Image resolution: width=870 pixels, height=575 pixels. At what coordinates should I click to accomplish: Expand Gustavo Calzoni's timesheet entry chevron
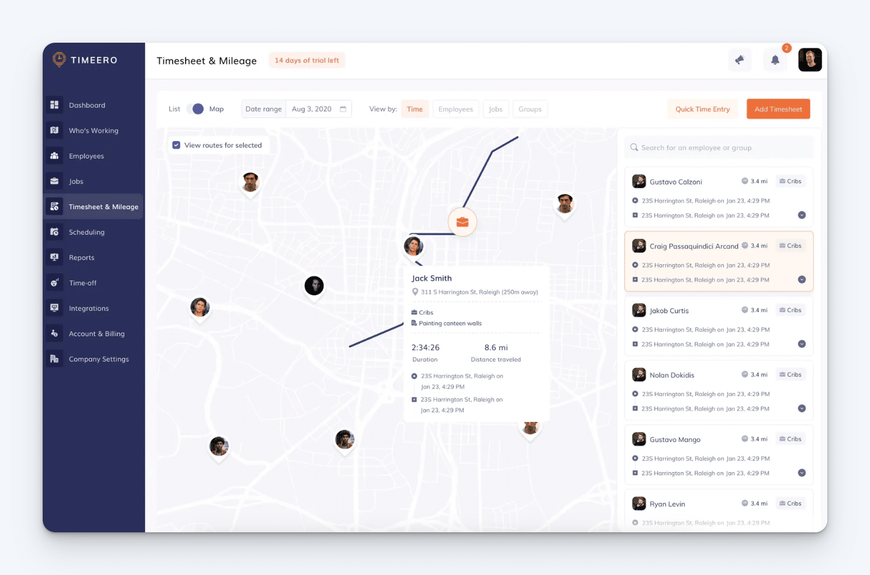(802, 215)
